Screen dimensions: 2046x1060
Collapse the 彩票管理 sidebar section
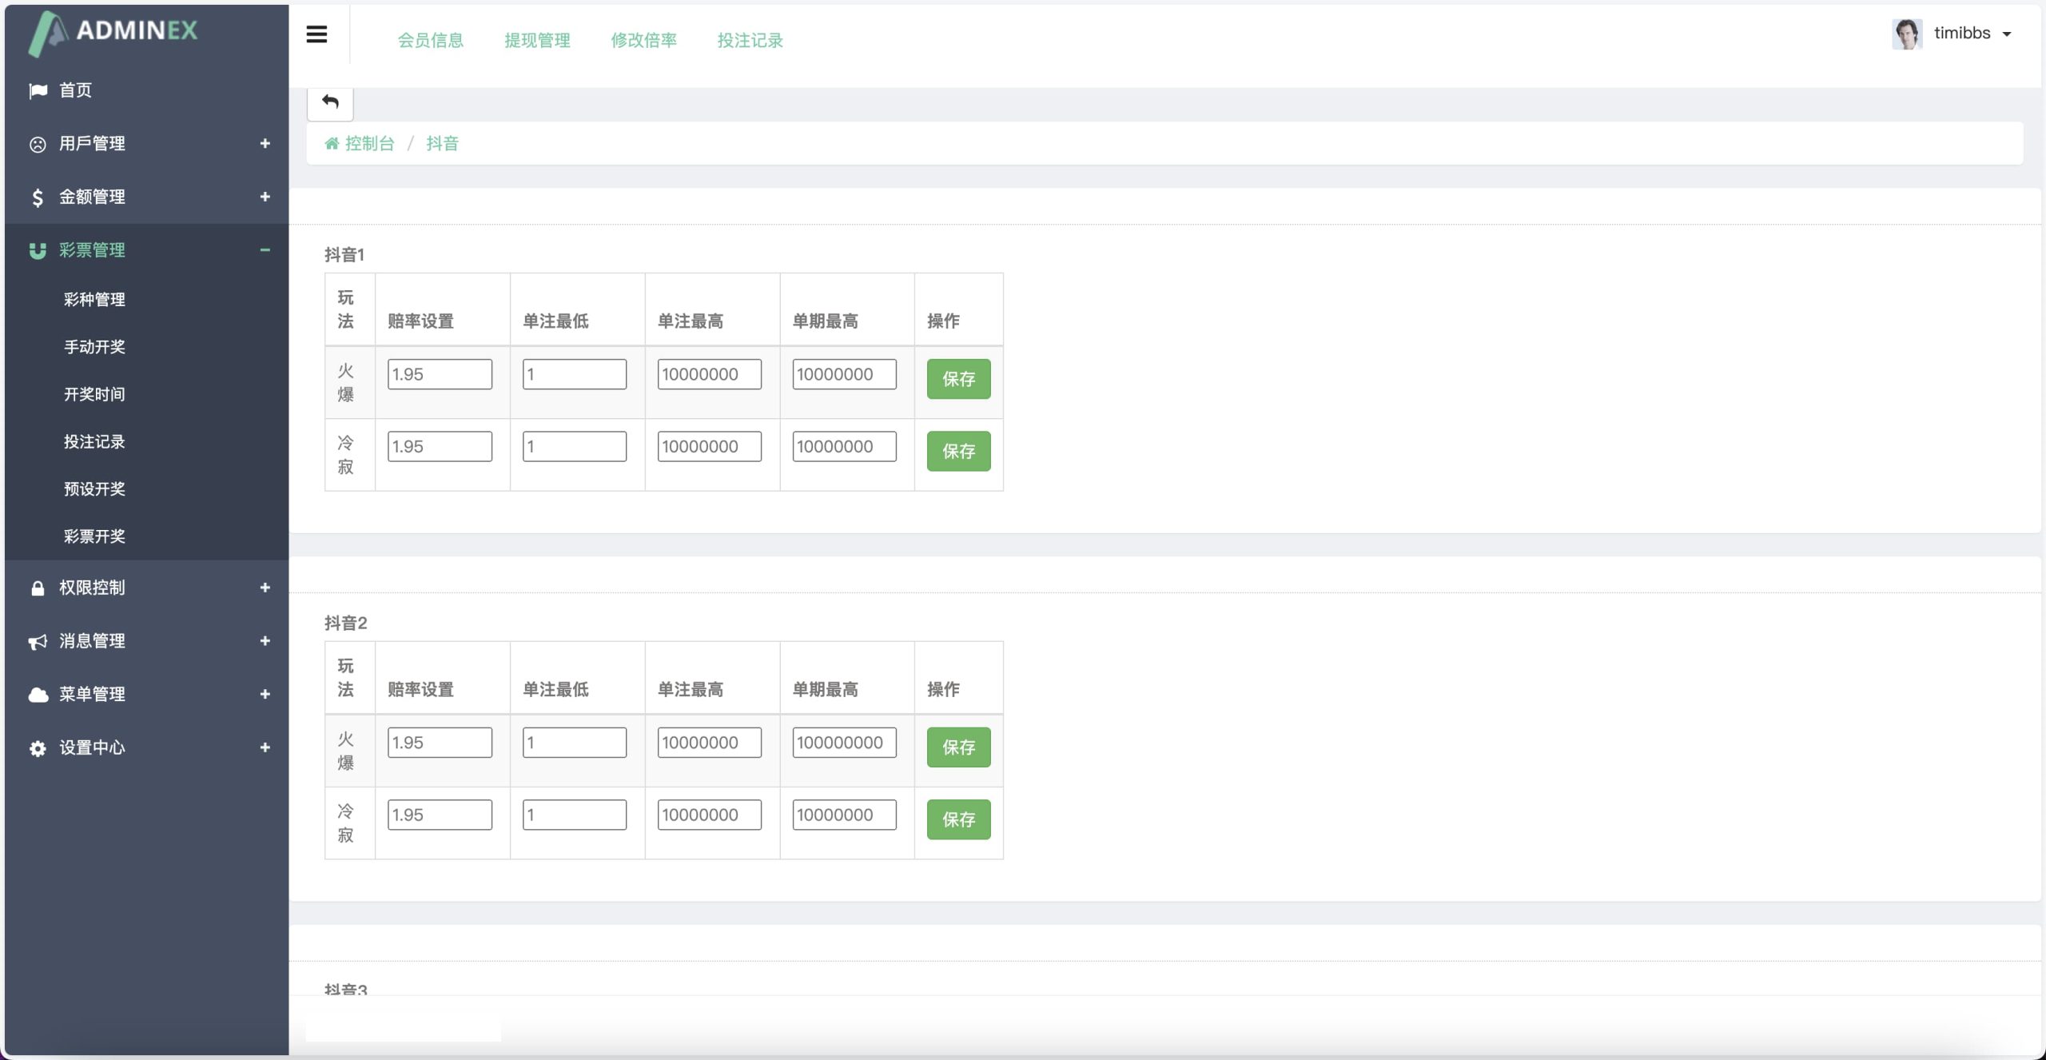coord(265,250)
